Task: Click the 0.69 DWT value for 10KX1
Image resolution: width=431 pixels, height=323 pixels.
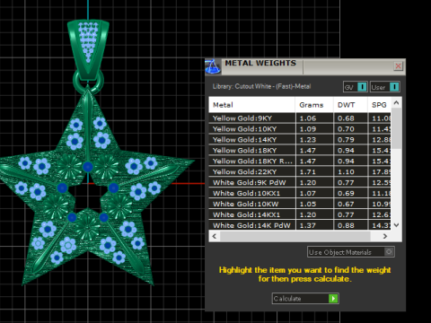Action: pyautogui.click(x=346, y=194)
